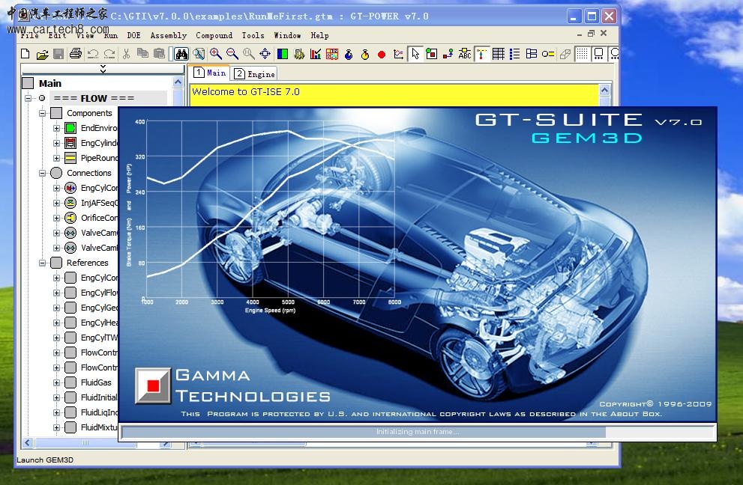Select the FluidMixtu tree item

98,427
